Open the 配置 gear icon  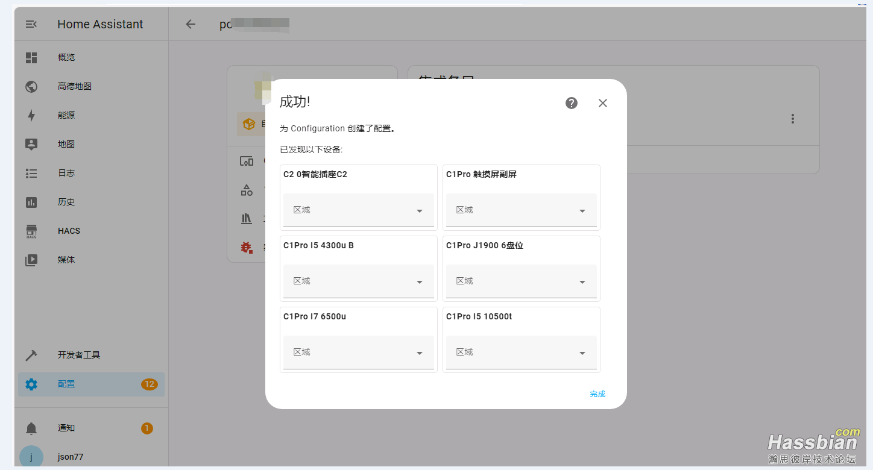click(x=31, y=384)
